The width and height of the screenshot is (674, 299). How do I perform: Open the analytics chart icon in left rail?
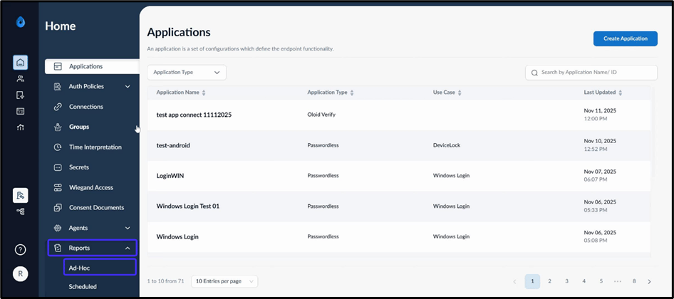pyautogui.click(x=20, y=127)
